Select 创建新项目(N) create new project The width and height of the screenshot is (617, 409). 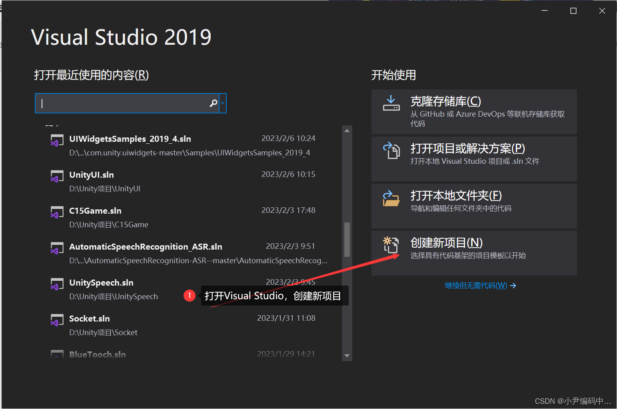tap(474, 253)
